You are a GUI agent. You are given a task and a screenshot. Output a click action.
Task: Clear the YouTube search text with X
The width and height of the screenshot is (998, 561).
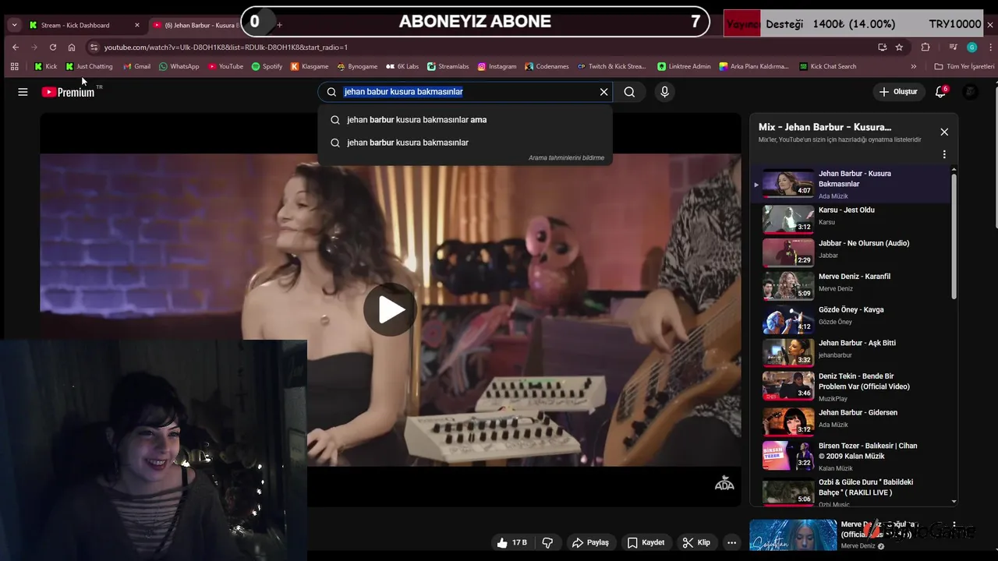pyautogui.click(x=603, y=92)
